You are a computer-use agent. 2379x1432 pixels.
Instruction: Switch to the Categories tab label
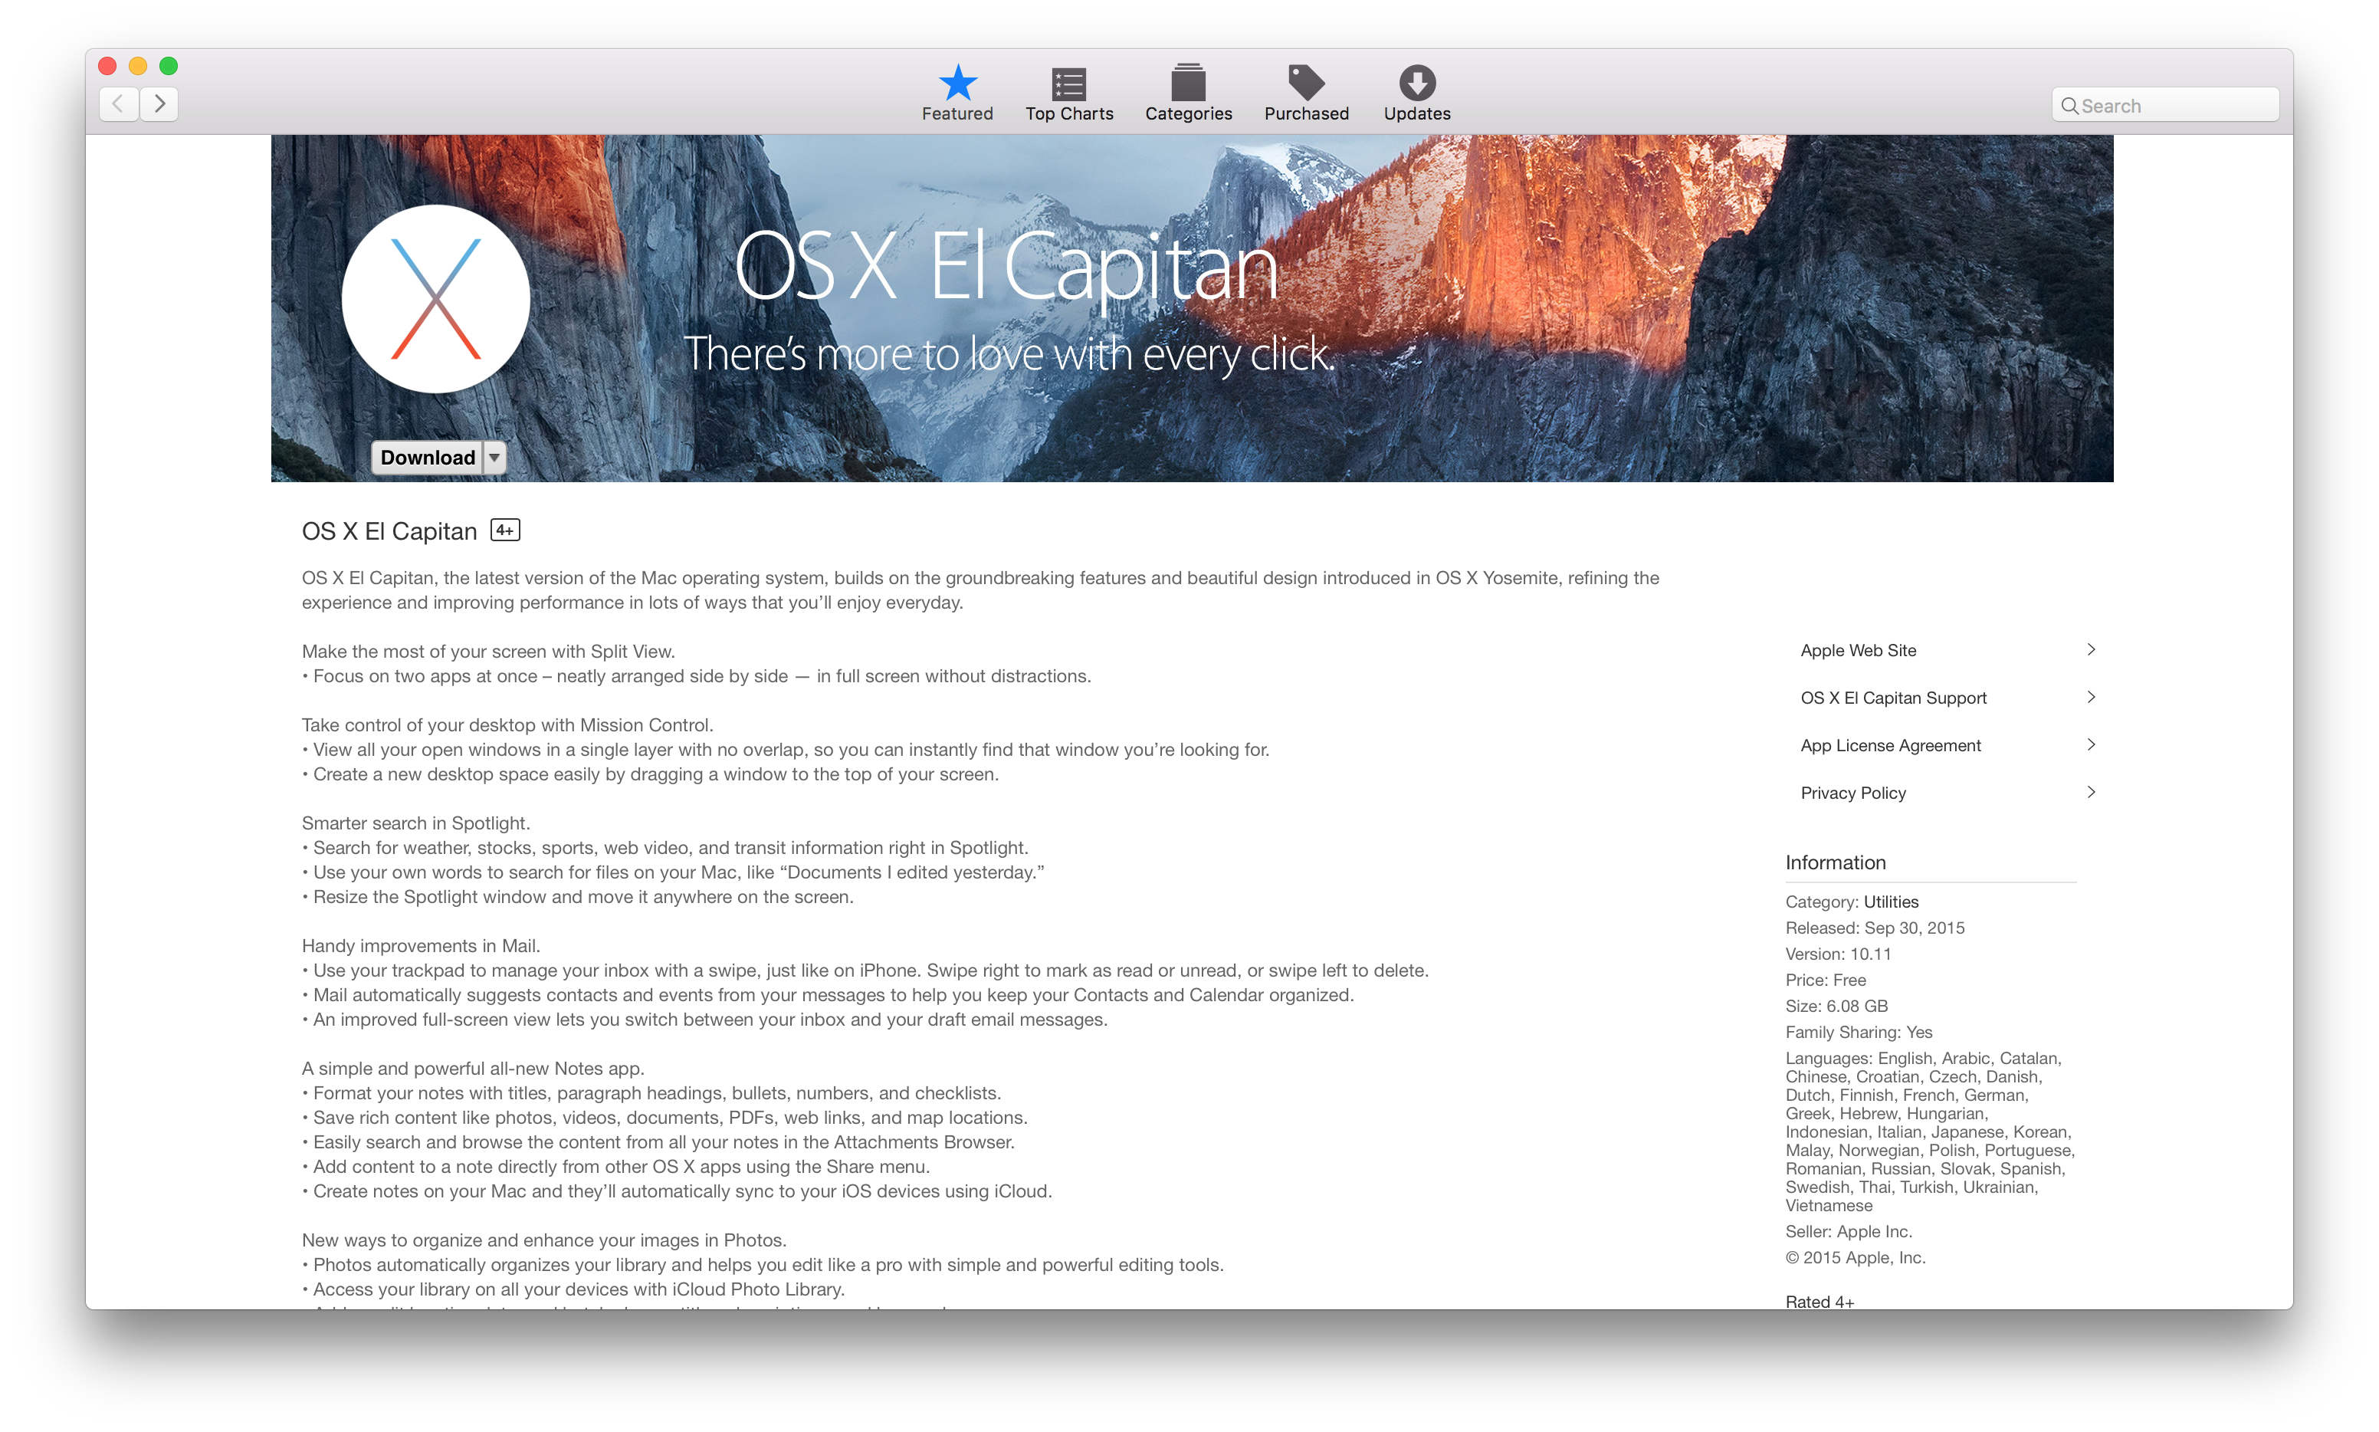click(1187, 114)
